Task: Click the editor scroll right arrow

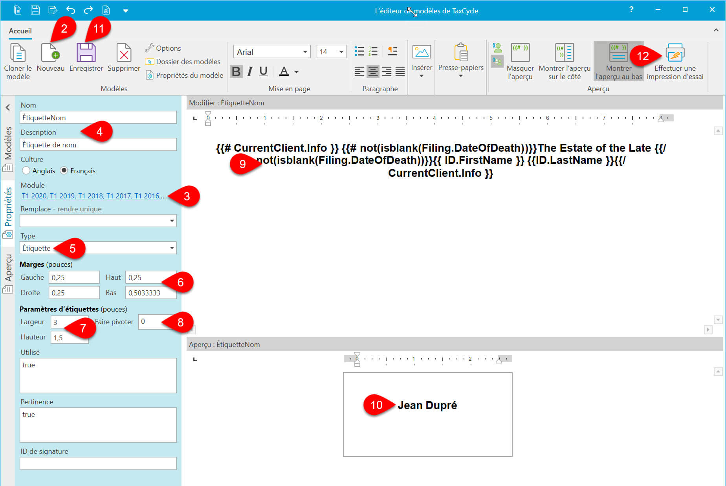Action: click(708, 330)
